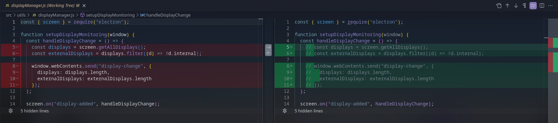The height and width of the screenshot is (123, 558).
Task: Click left line number 5 removed line
Action: [x=14, y=47]
